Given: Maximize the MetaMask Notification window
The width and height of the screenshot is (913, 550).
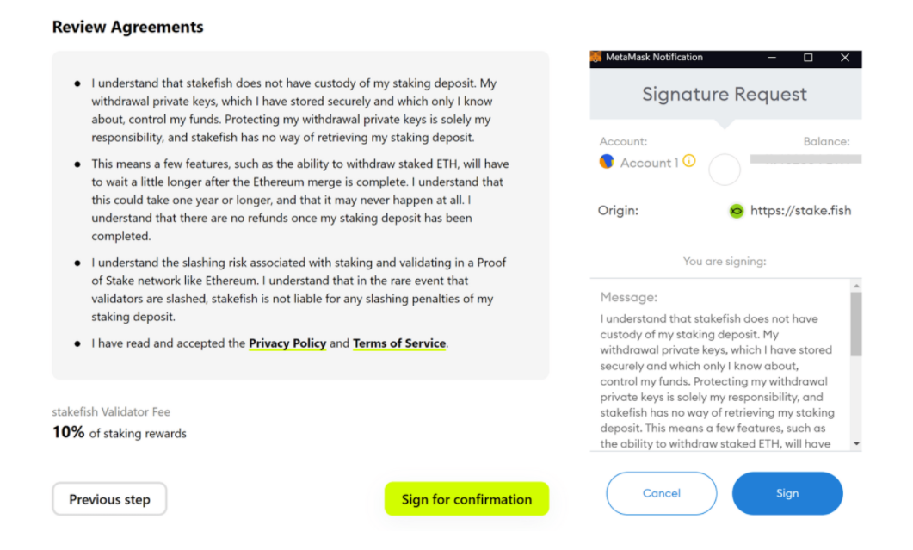Looking at the screenshot, I should pos(808,58).
